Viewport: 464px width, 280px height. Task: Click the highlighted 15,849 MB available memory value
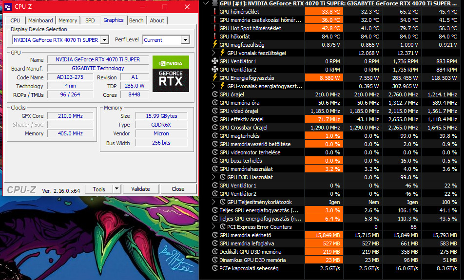pos(324,235)
